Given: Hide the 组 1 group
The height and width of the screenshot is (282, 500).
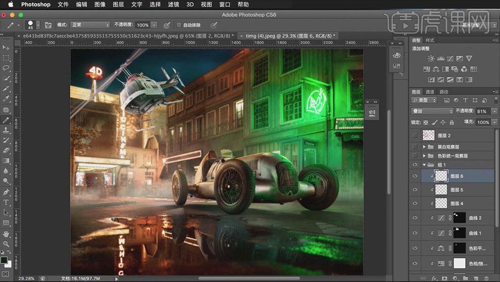Looking at the screenshot, I should pyautogui.click(x=415, y=165).
